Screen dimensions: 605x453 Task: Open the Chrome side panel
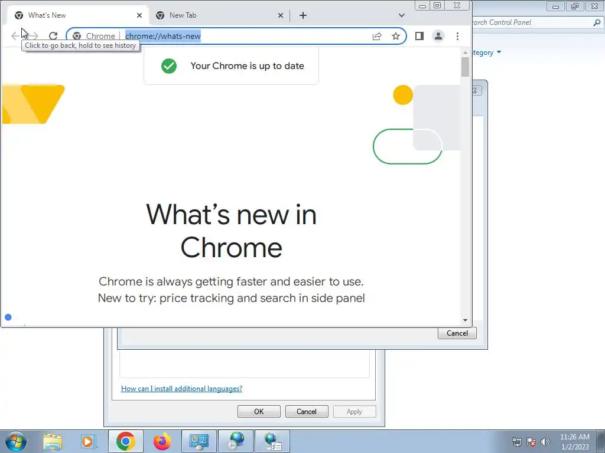419,36
